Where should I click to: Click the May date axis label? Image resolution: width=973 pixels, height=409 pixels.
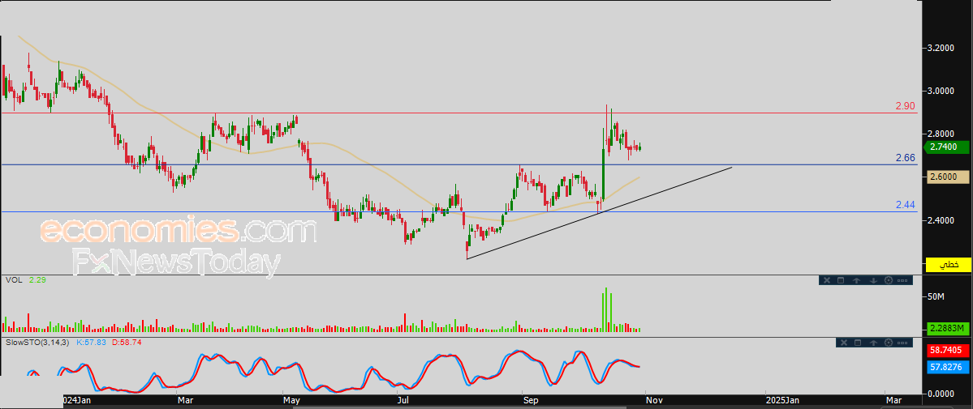point(291,401)
